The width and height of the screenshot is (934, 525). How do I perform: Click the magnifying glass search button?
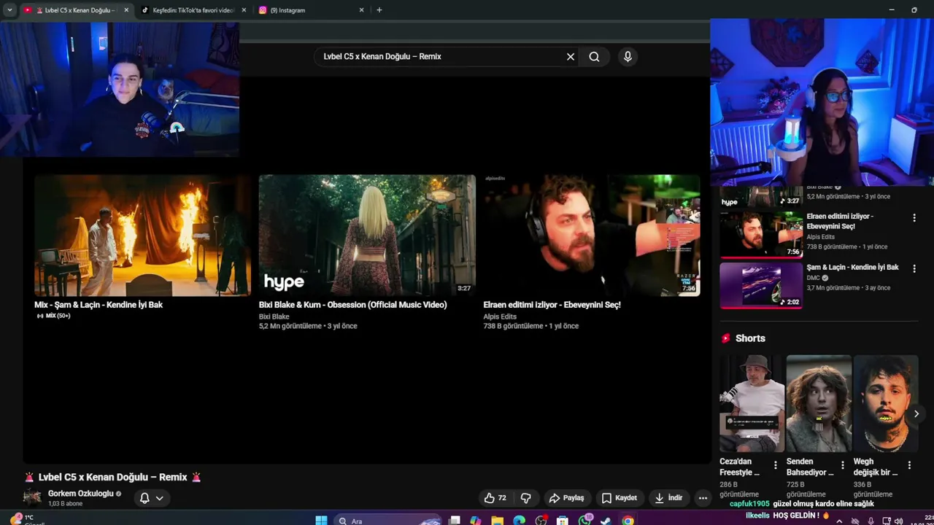[594, 57]
